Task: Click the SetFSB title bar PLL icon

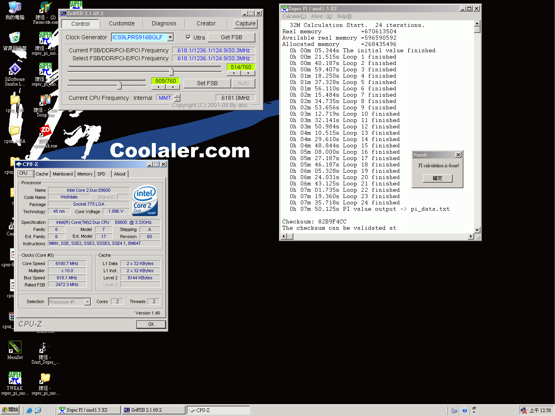Action: pos(63,13)
